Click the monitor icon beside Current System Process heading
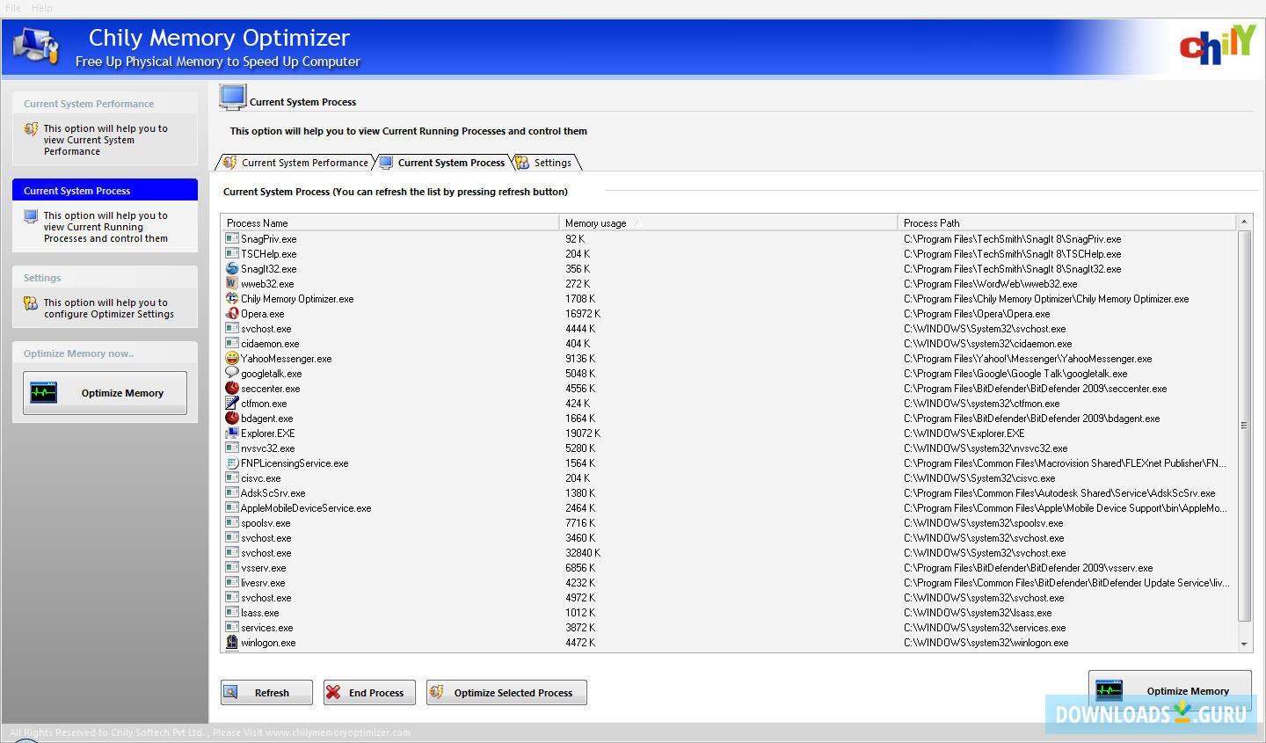This screenshot has height=743, width=1266. point(233,97)
